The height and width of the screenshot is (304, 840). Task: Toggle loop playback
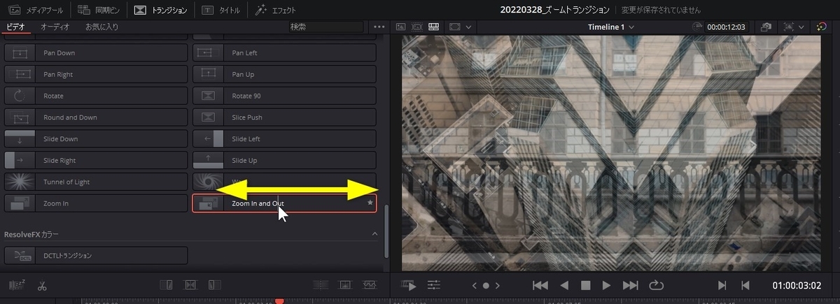coord(657,285)
